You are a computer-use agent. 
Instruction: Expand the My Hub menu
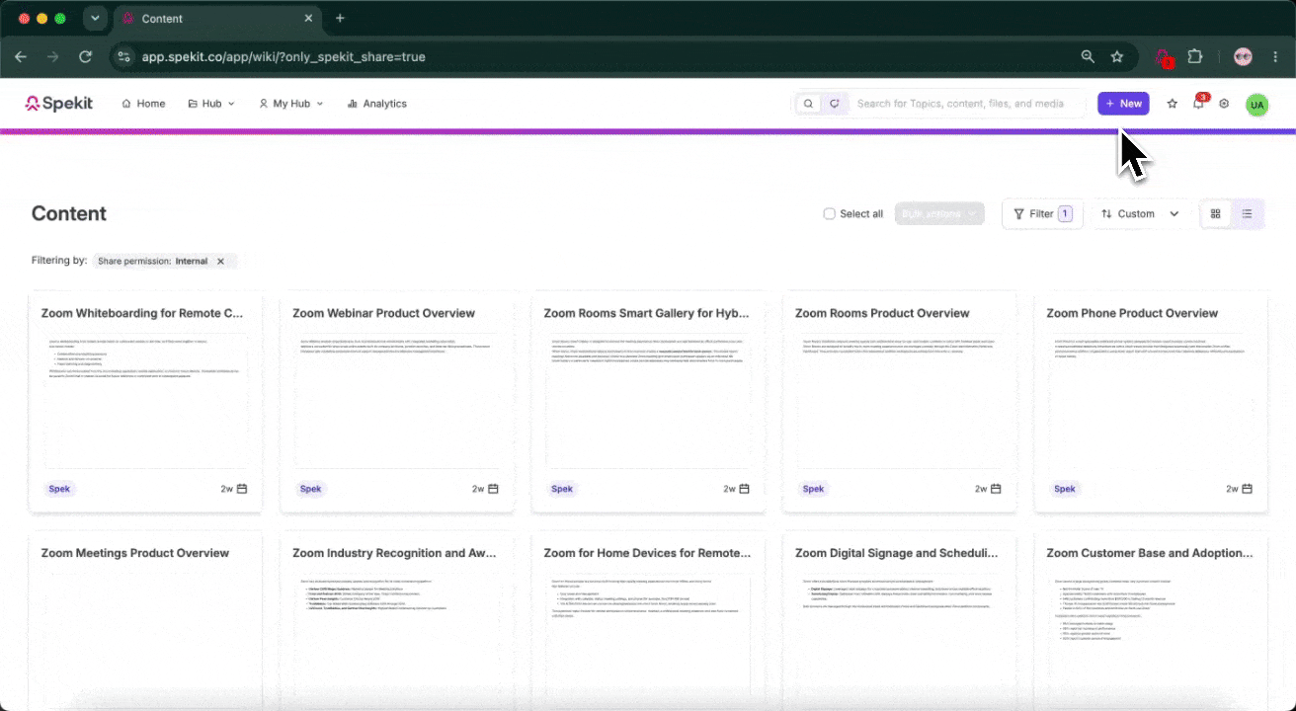tap(290, 104)
